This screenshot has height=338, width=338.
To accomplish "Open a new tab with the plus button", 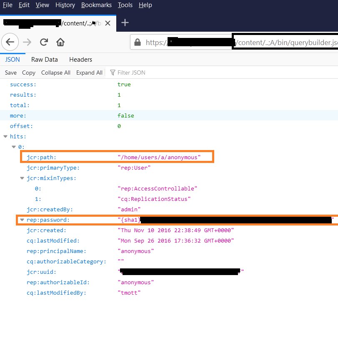I will pos(125,23).
